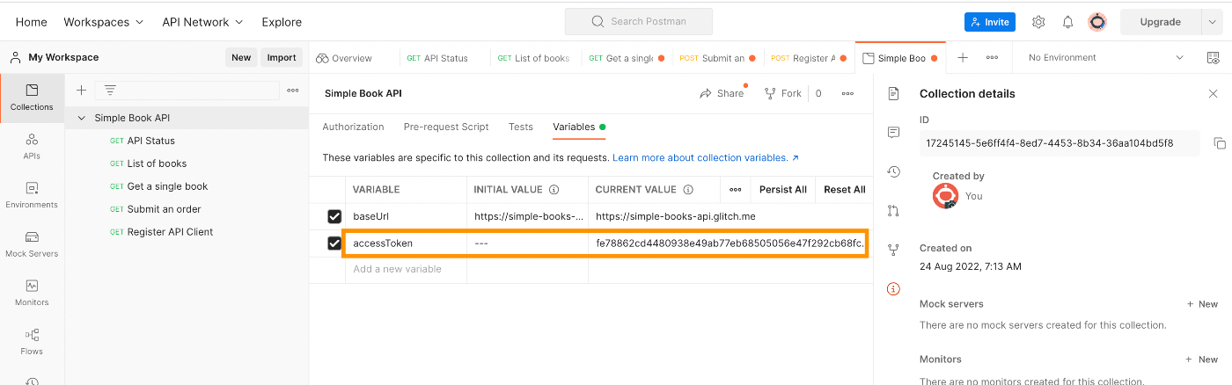Image resolution: width=1232 pixels, height=385 pixels.
Task: Open the Settings gear icon
Action: click(x=1038, y=22)
